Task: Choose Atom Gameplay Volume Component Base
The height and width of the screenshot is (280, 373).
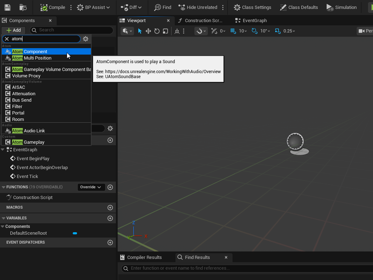Action: pyautogui.click(x=46, y=69)
